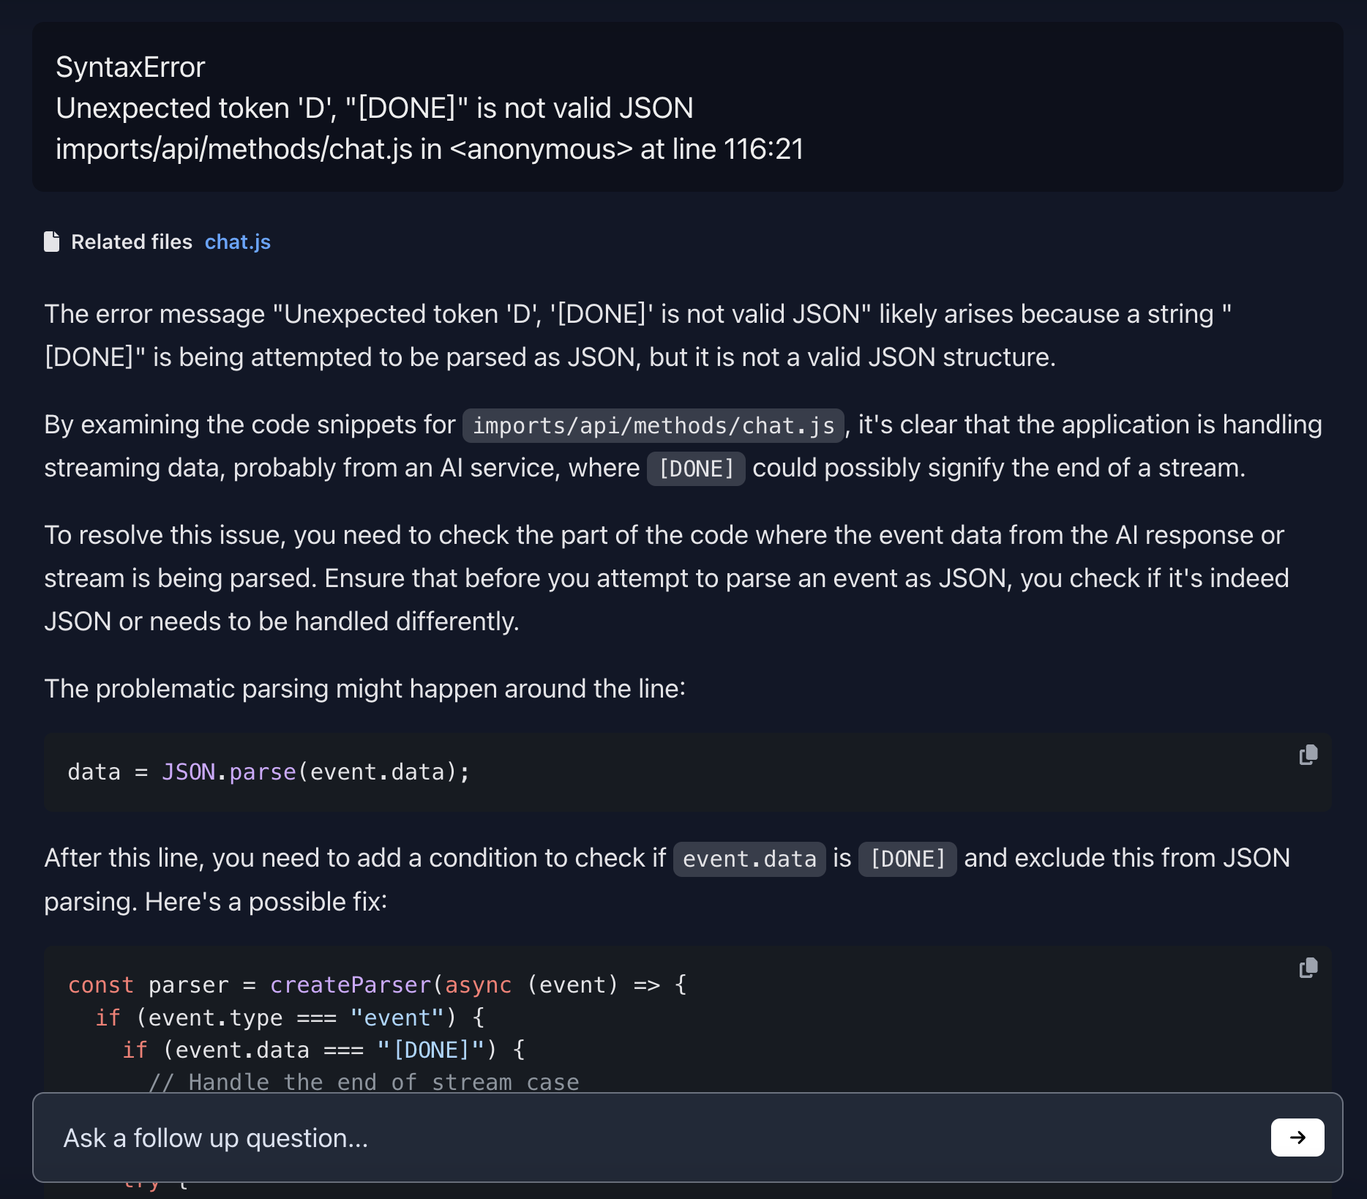Click the SyntaxError heading in error box
Screen dimensions: 1367x1199
coord(130,67)
